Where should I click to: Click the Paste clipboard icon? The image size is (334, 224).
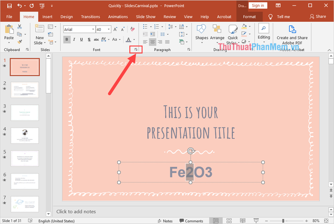point(9,31)
